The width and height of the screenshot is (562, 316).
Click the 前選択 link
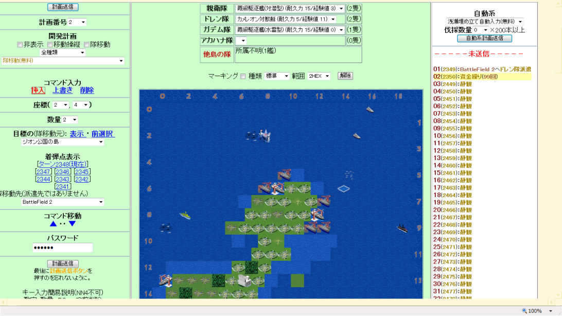(x=102, y=134)
